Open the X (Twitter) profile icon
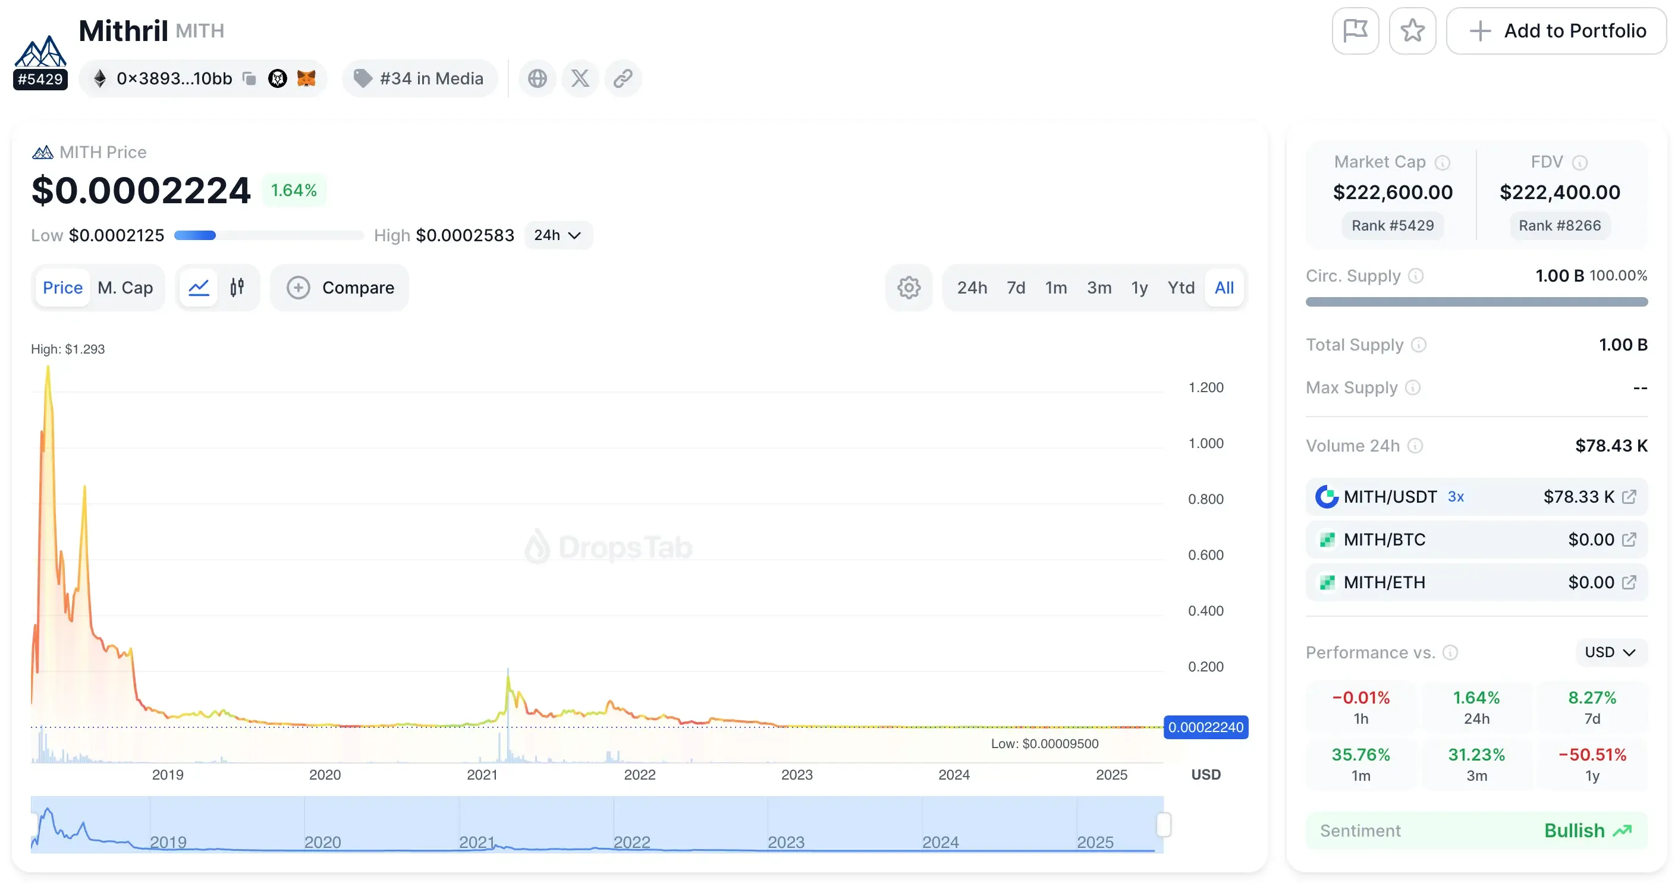 (580, 79)
